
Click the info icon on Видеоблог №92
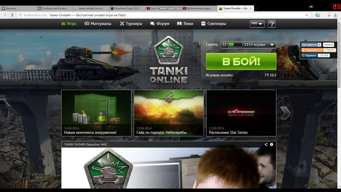point(271,145)
